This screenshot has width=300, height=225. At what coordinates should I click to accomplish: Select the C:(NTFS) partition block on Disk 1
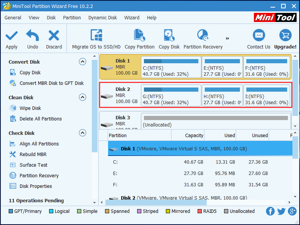pyautogui.click(x=171, y=67)
